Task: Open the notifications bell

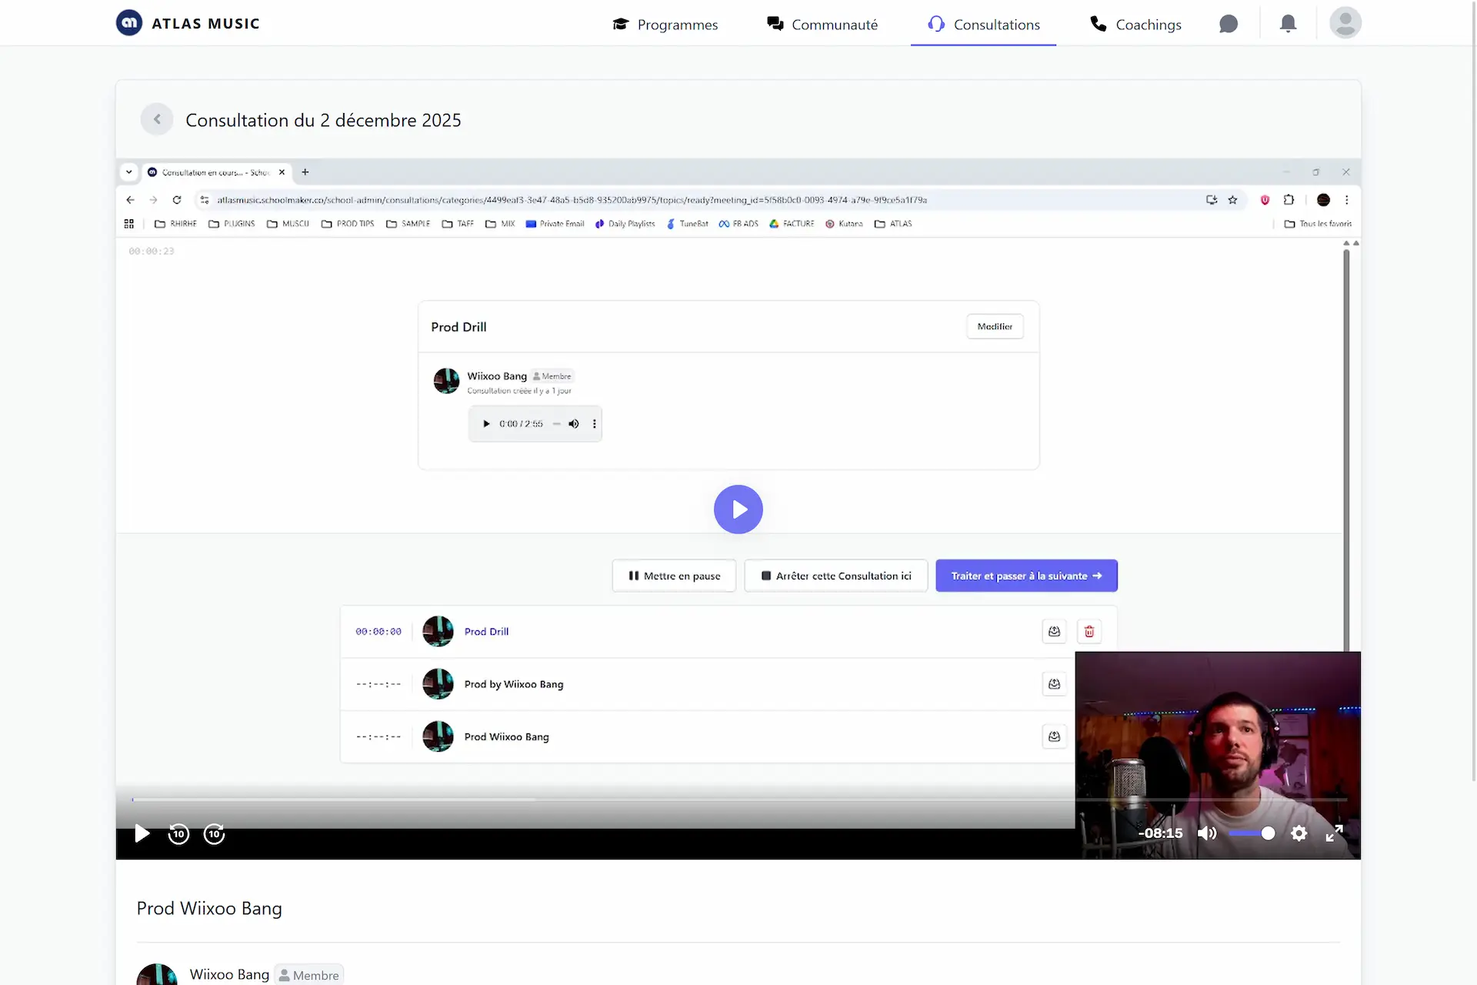Action: click(x=1288, y=24)
